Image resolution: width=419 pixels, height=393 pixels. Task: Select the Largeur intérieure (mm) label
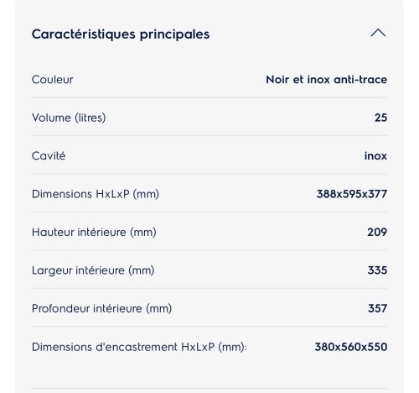pos(93,270)
